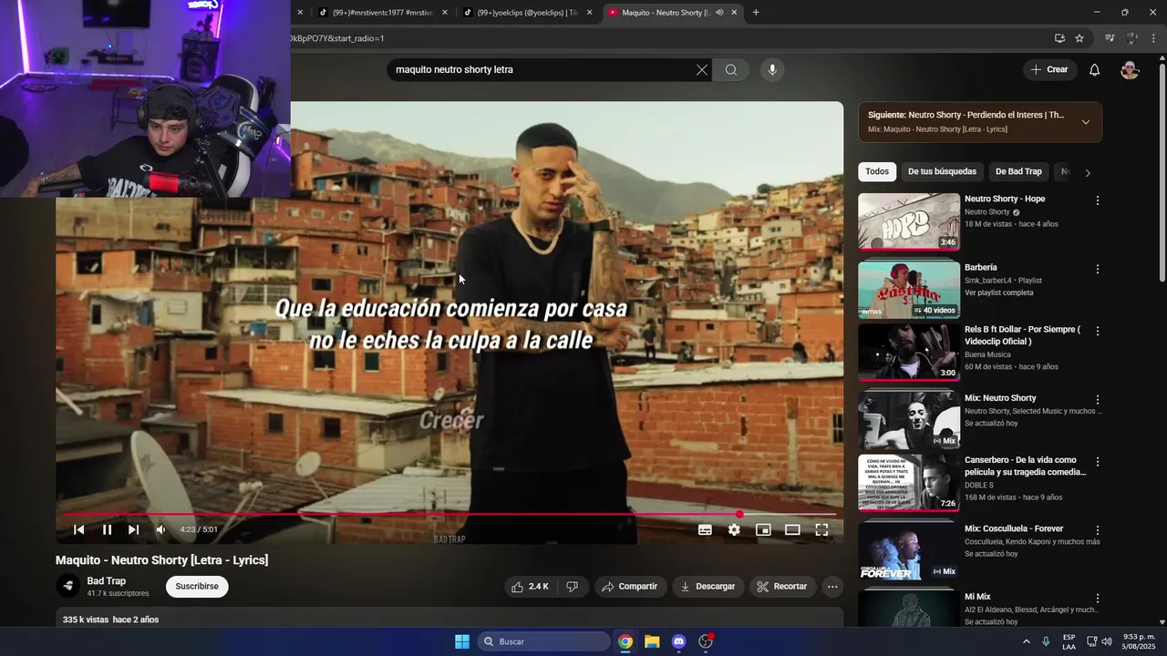The image size is (1167, 656).
Task: Open video player settings gear
Action: [x=734, y=529]
